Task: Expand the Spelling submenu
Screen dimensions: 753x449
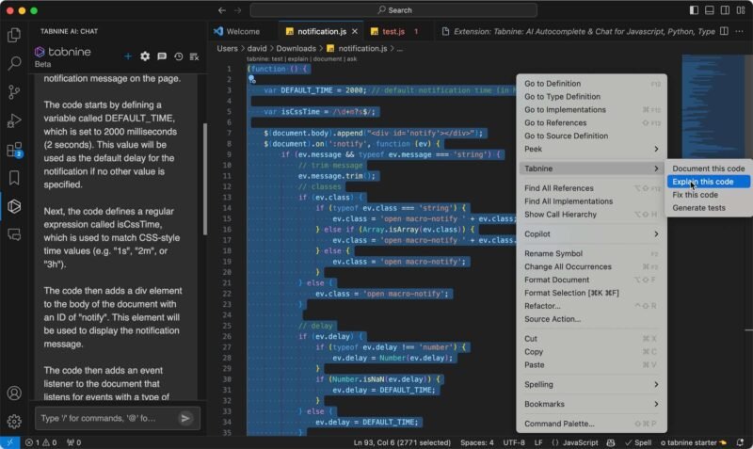Action: [591, 384]
